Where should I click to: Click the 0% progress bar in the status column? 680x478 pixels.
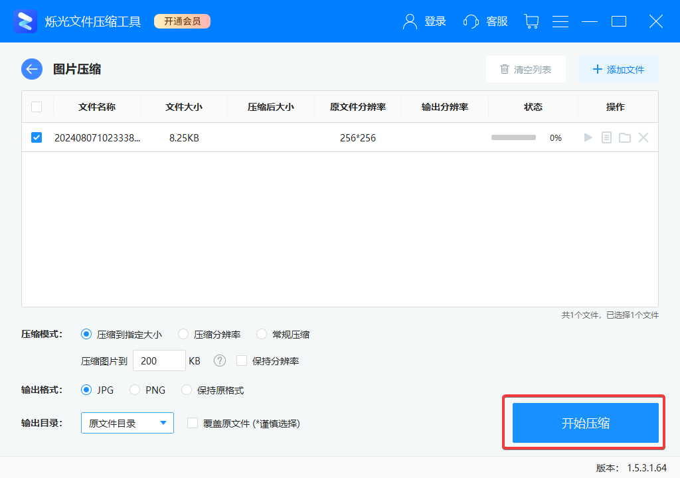[x=513, y=137]
